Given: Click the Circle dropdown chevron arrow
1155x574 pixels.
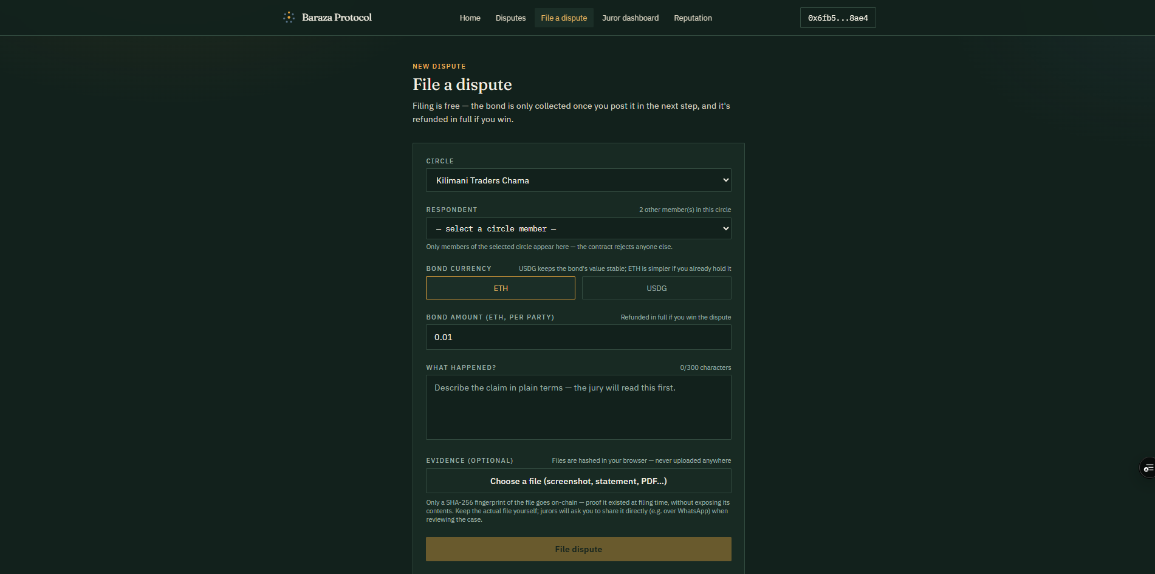Looking at the screenshot, I should (x=725, y=180).
